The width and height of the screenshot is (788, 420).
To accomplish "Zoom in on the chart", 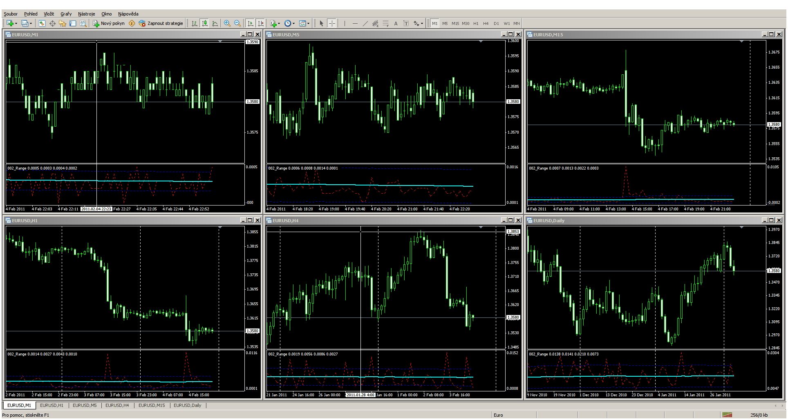I will (227, 23).
